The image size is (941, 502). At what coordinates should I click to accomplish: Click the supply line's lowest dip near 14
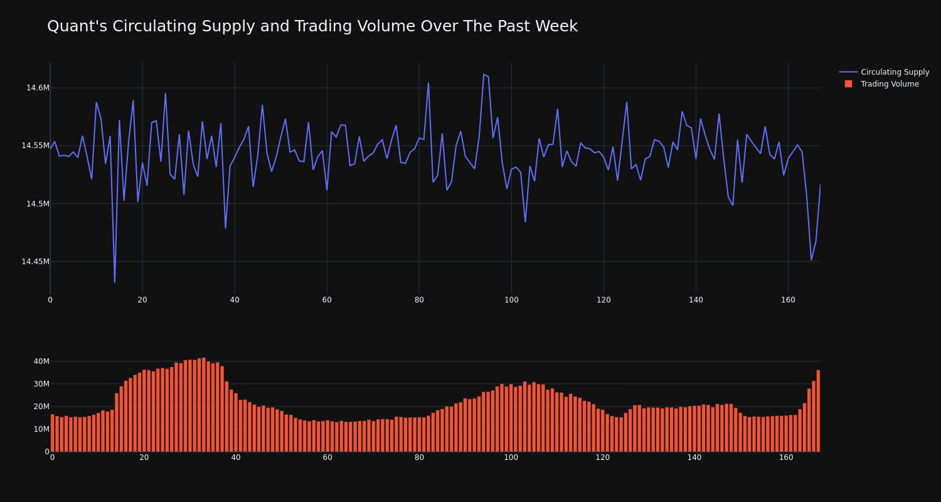pyautogui.click(x=115, y=282)
